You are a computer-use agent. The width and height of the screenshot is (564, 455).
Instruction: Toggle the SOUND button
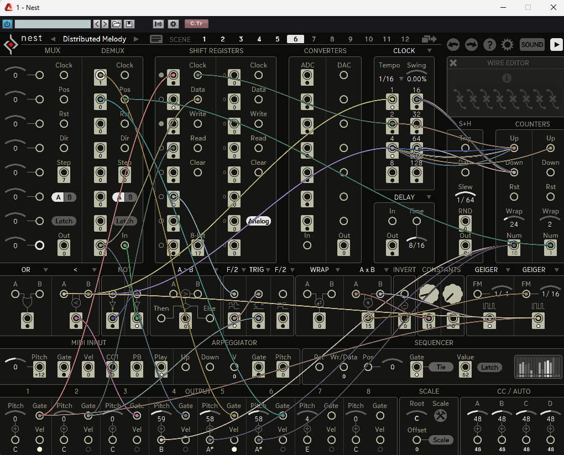(532, 45)
